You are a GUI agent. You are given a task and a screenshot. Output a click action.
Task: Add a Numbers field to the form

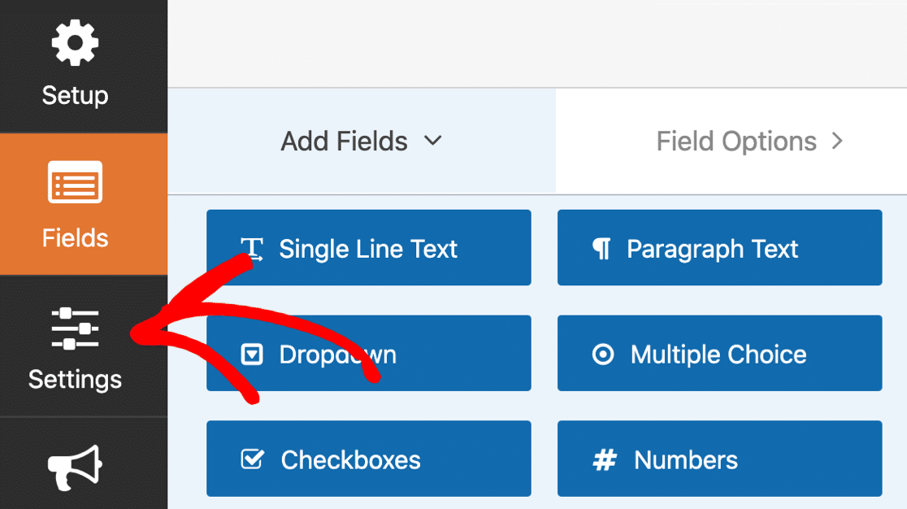[x=719, y=459]
